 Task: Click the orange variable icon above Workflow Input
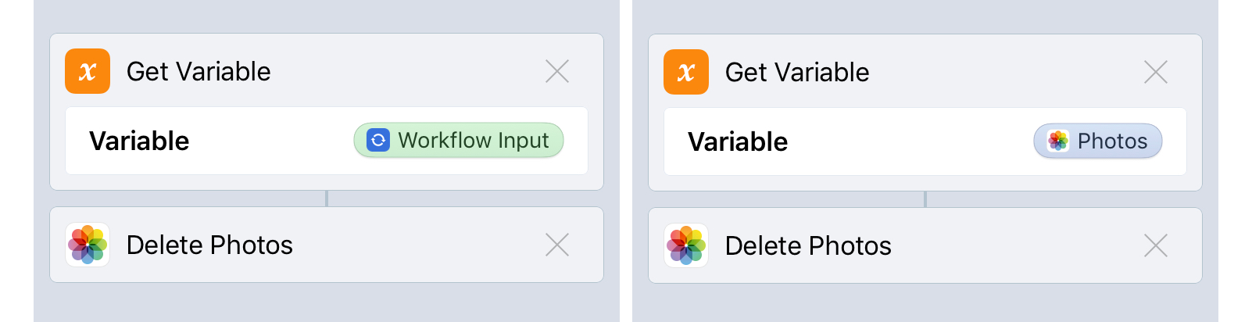(88, 71)
